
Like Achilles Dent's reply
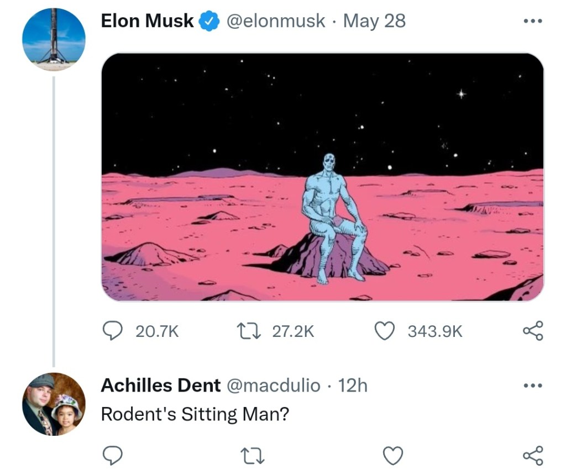392,455
